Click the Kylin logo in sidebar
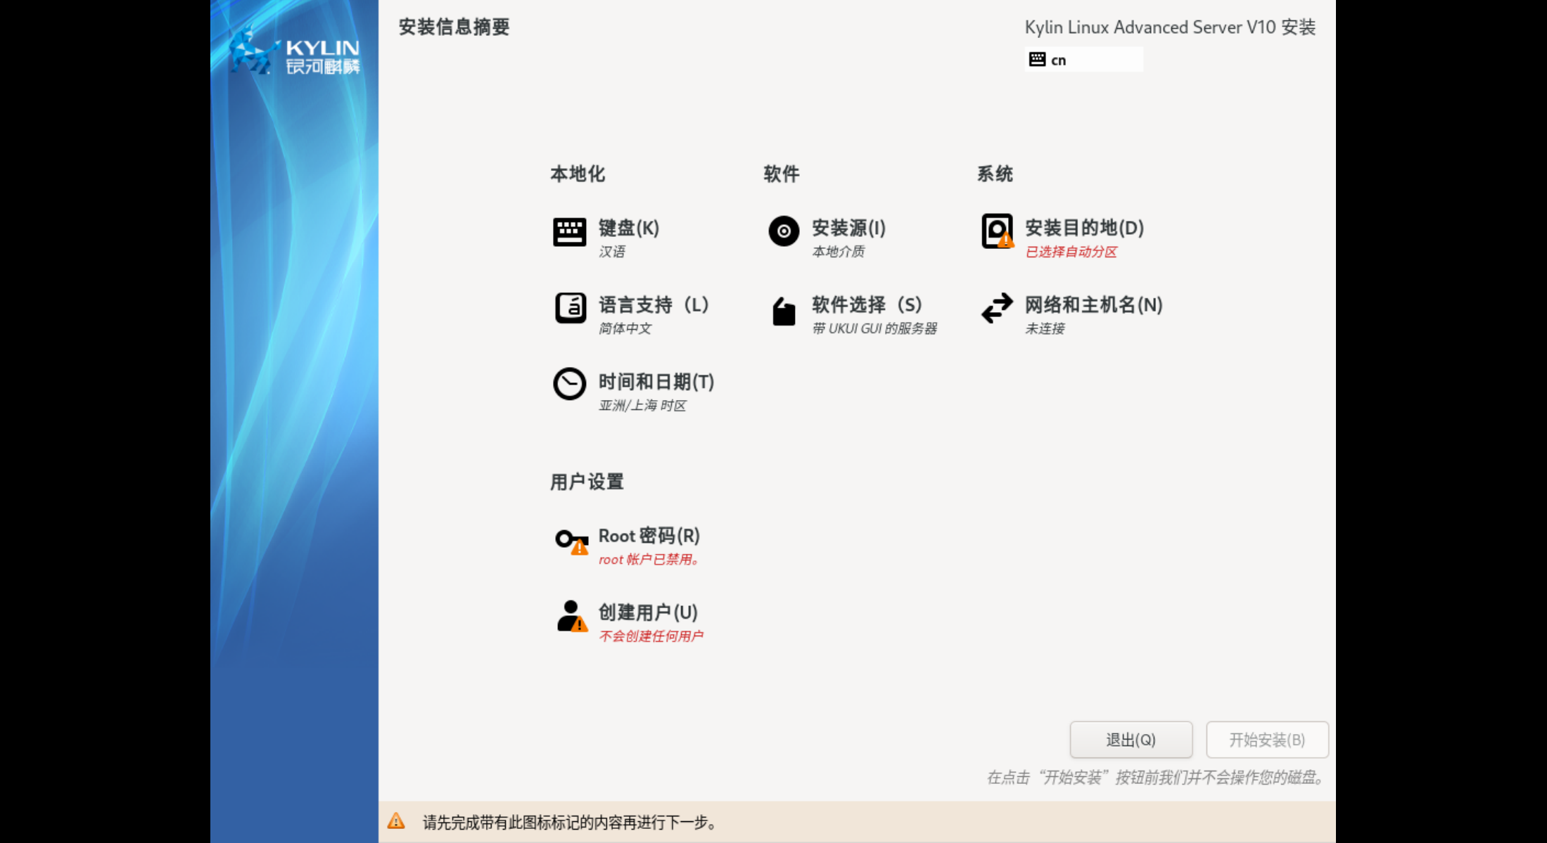This screenshot has width=1547, height=843. tap(295, 51)
